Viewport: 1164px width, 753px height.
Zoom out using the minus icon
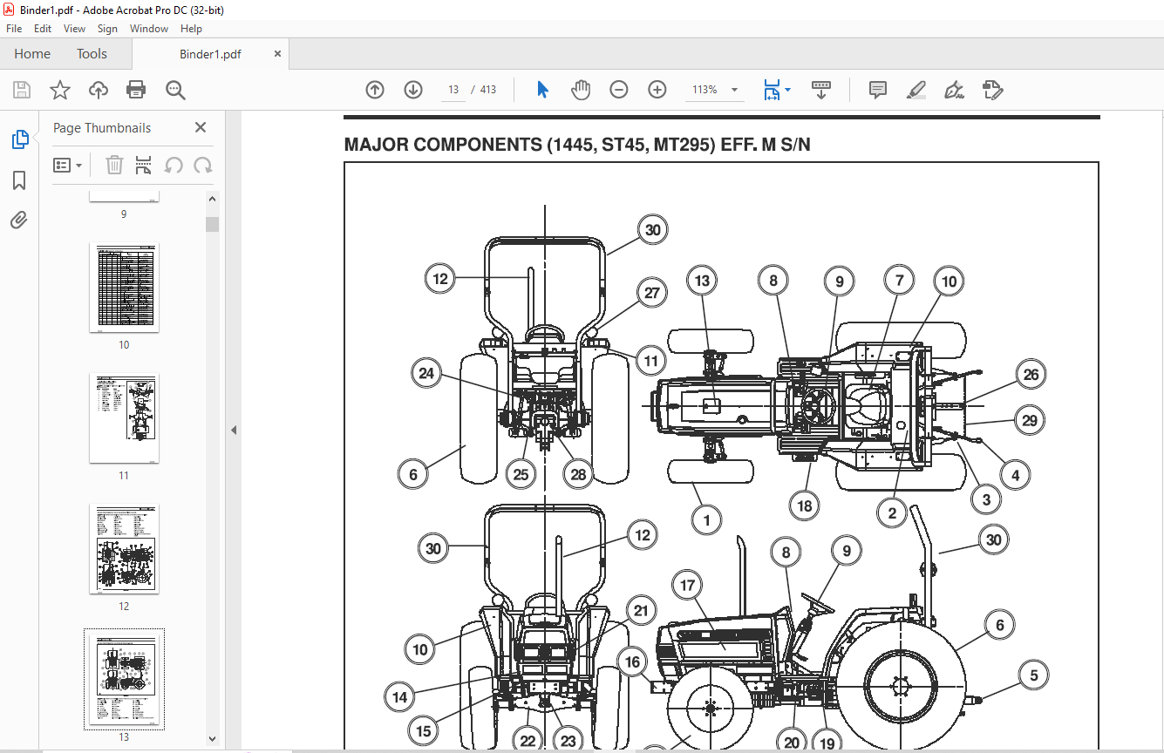pyautogui.click(x=619, y=90)
